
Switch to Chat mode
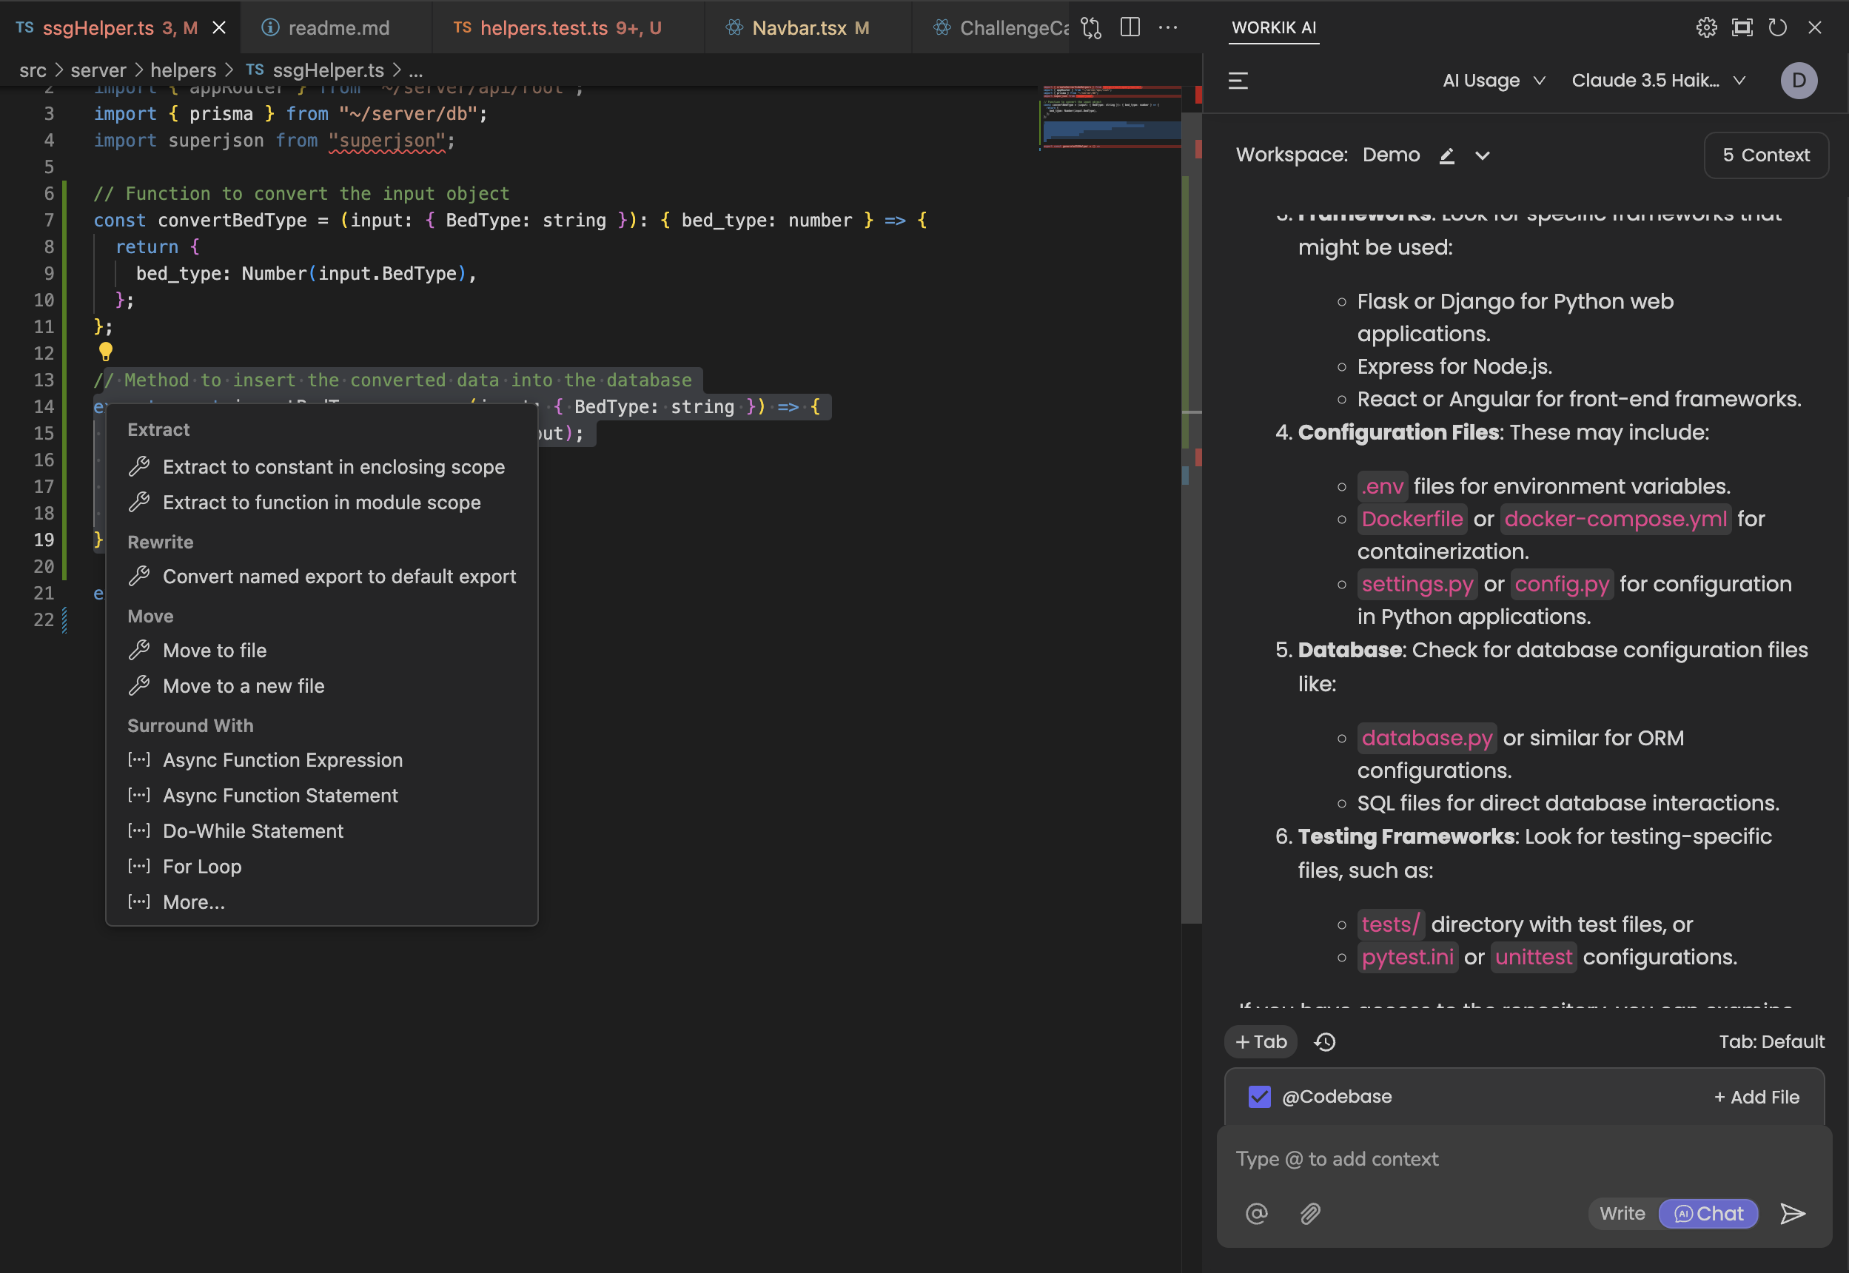pos(1708,1213)
